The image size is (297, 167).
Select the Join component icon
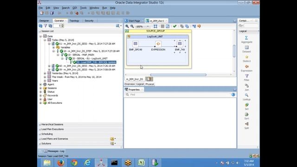(246, 85)
